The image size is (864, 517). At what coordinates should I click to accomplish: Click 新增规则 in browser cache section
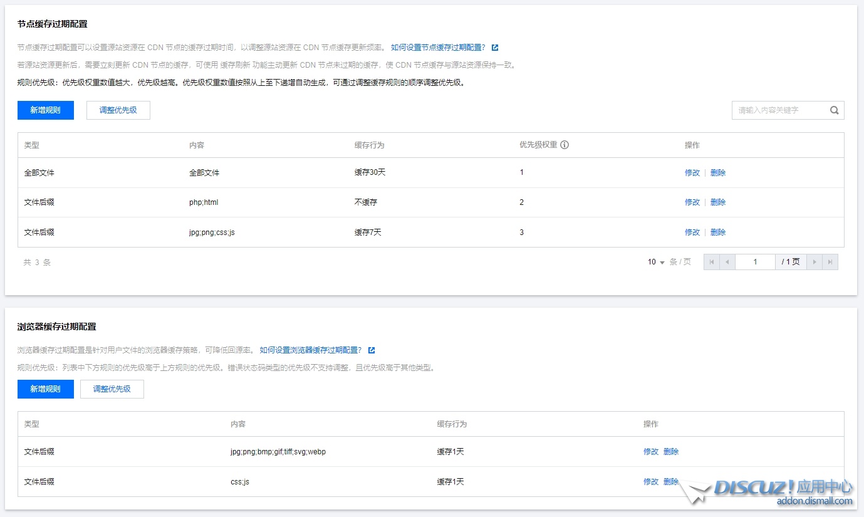click(46, 389)
